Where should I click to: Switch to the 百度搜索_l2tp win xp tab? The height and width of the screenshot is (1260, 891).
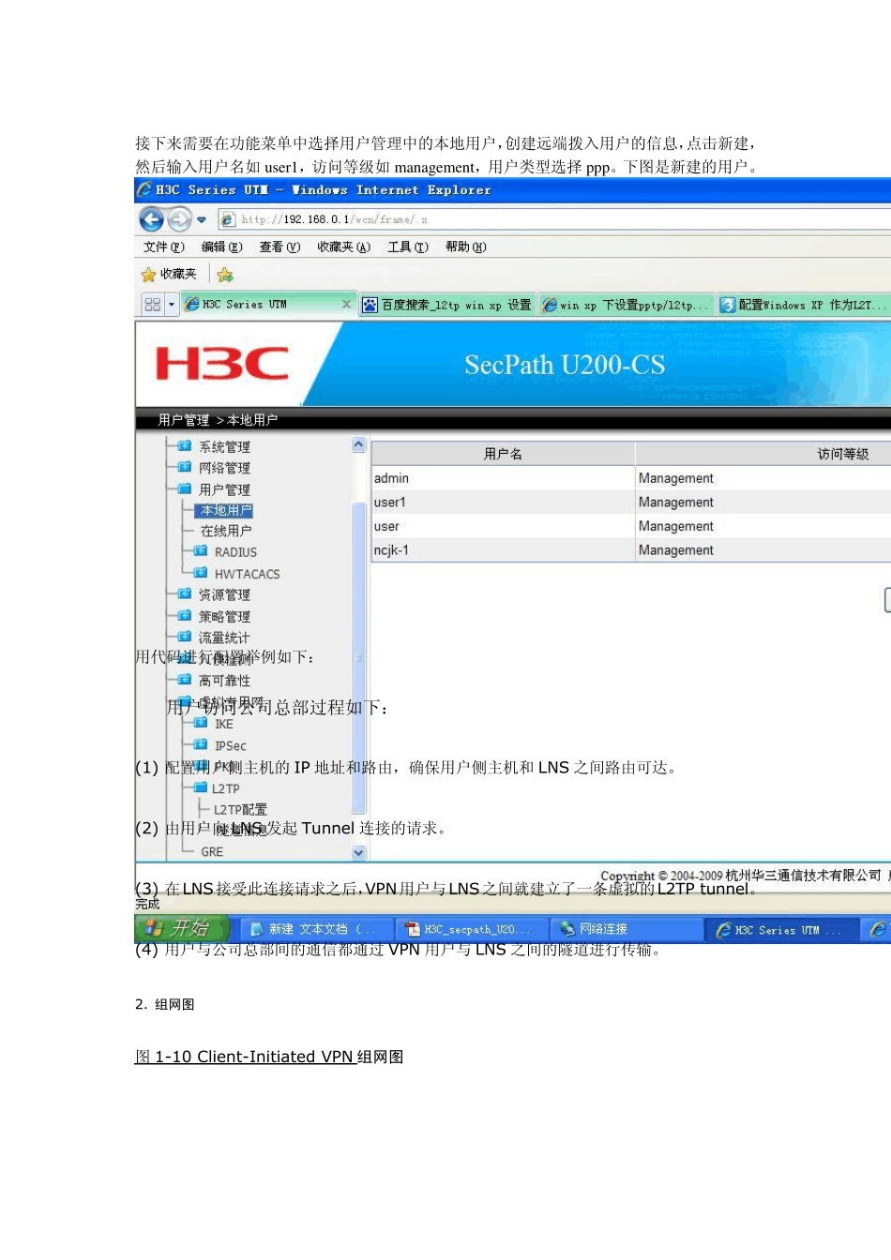447,305
